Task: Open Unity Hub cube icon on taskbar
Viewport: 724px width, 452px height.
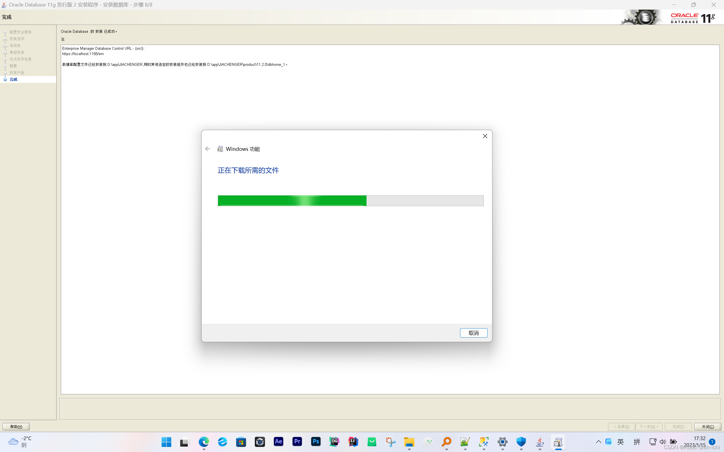Action: pyautogui.click(x=260, y=442)
